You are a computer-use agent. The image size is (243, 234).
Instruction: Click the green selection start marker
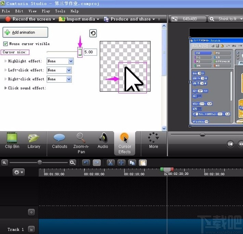coord(162,169)
